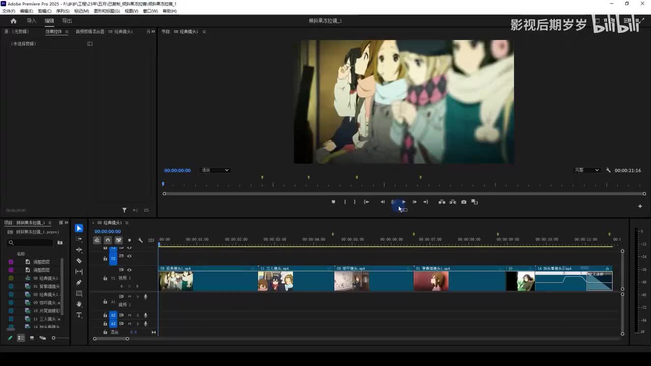Add marker in Program monitor
651x366 pixels.
coord(333,202)
